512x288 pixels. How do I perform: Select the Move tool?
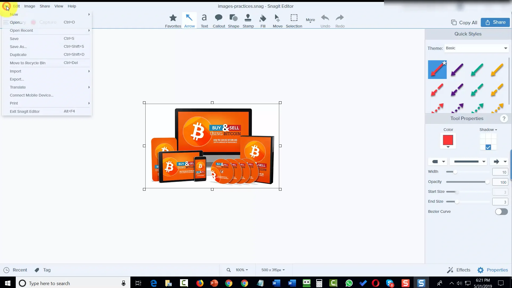[277, 21]
